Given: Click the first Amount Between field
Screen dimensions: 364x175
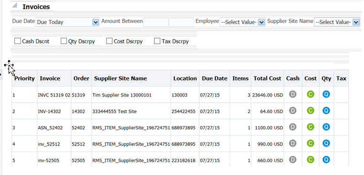Looking at the screenshot, I should click(156, 22).
